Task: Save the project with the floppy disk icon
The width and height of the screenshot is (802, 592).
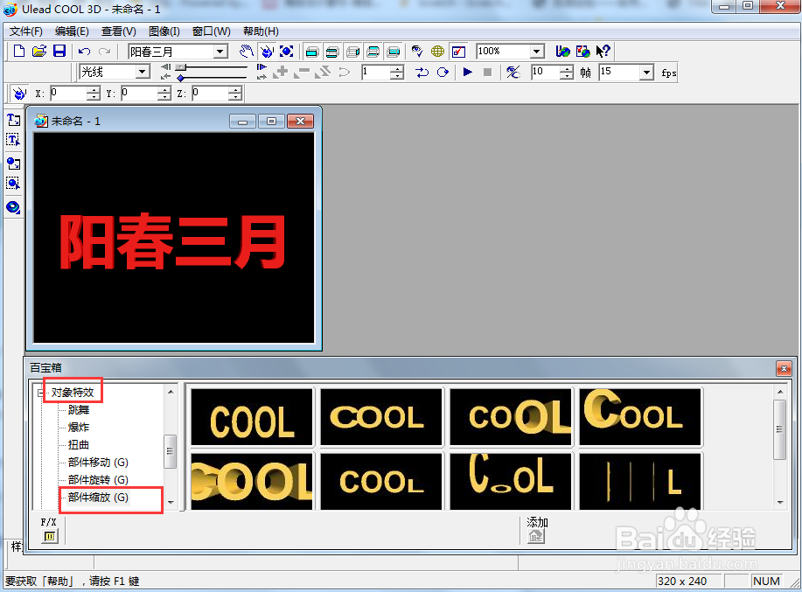Action: tap(59, 51)
